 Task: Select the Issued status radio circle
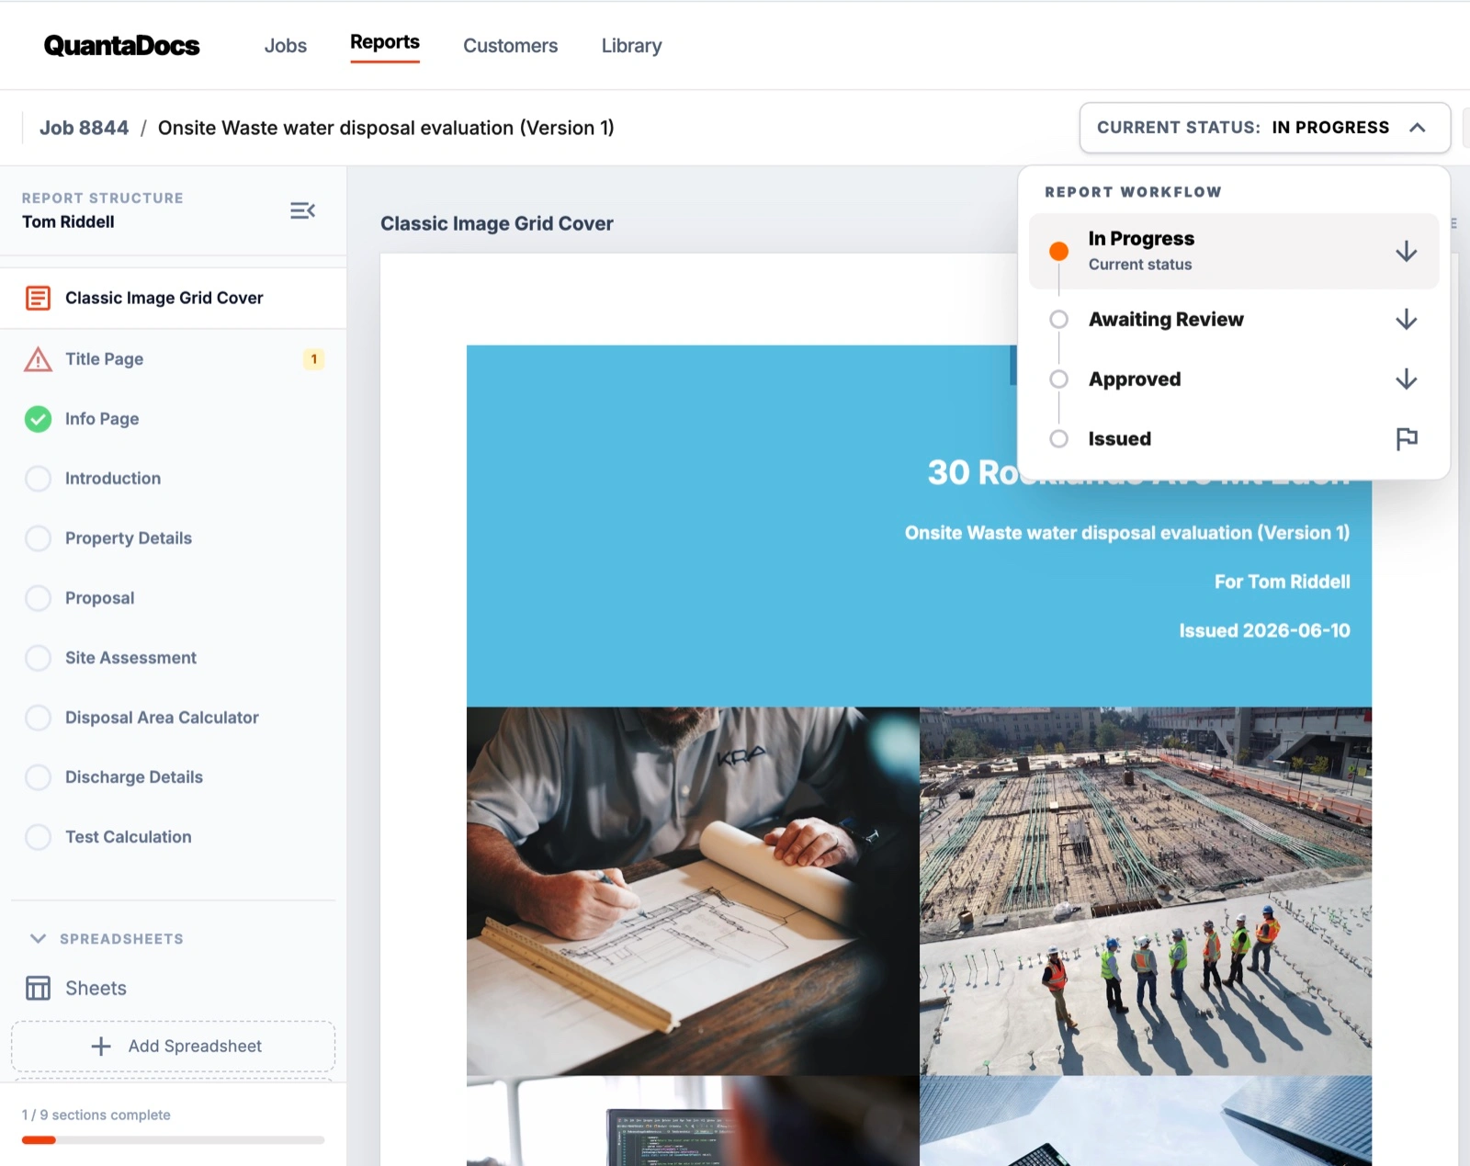(x=1058, y=438)
